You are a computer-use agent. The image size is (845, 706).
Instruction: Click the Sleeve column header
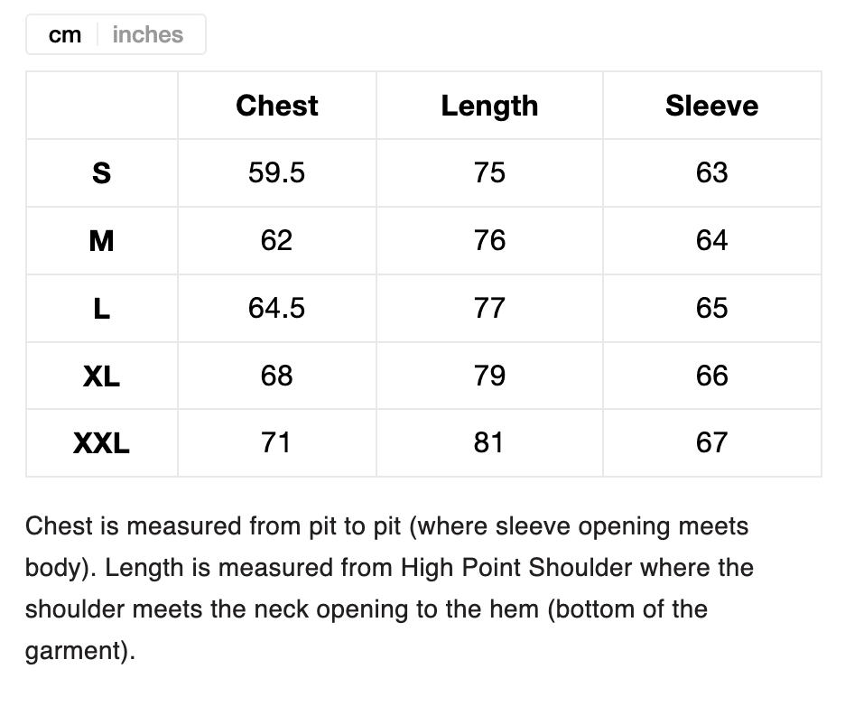click(x=711, y=106)
